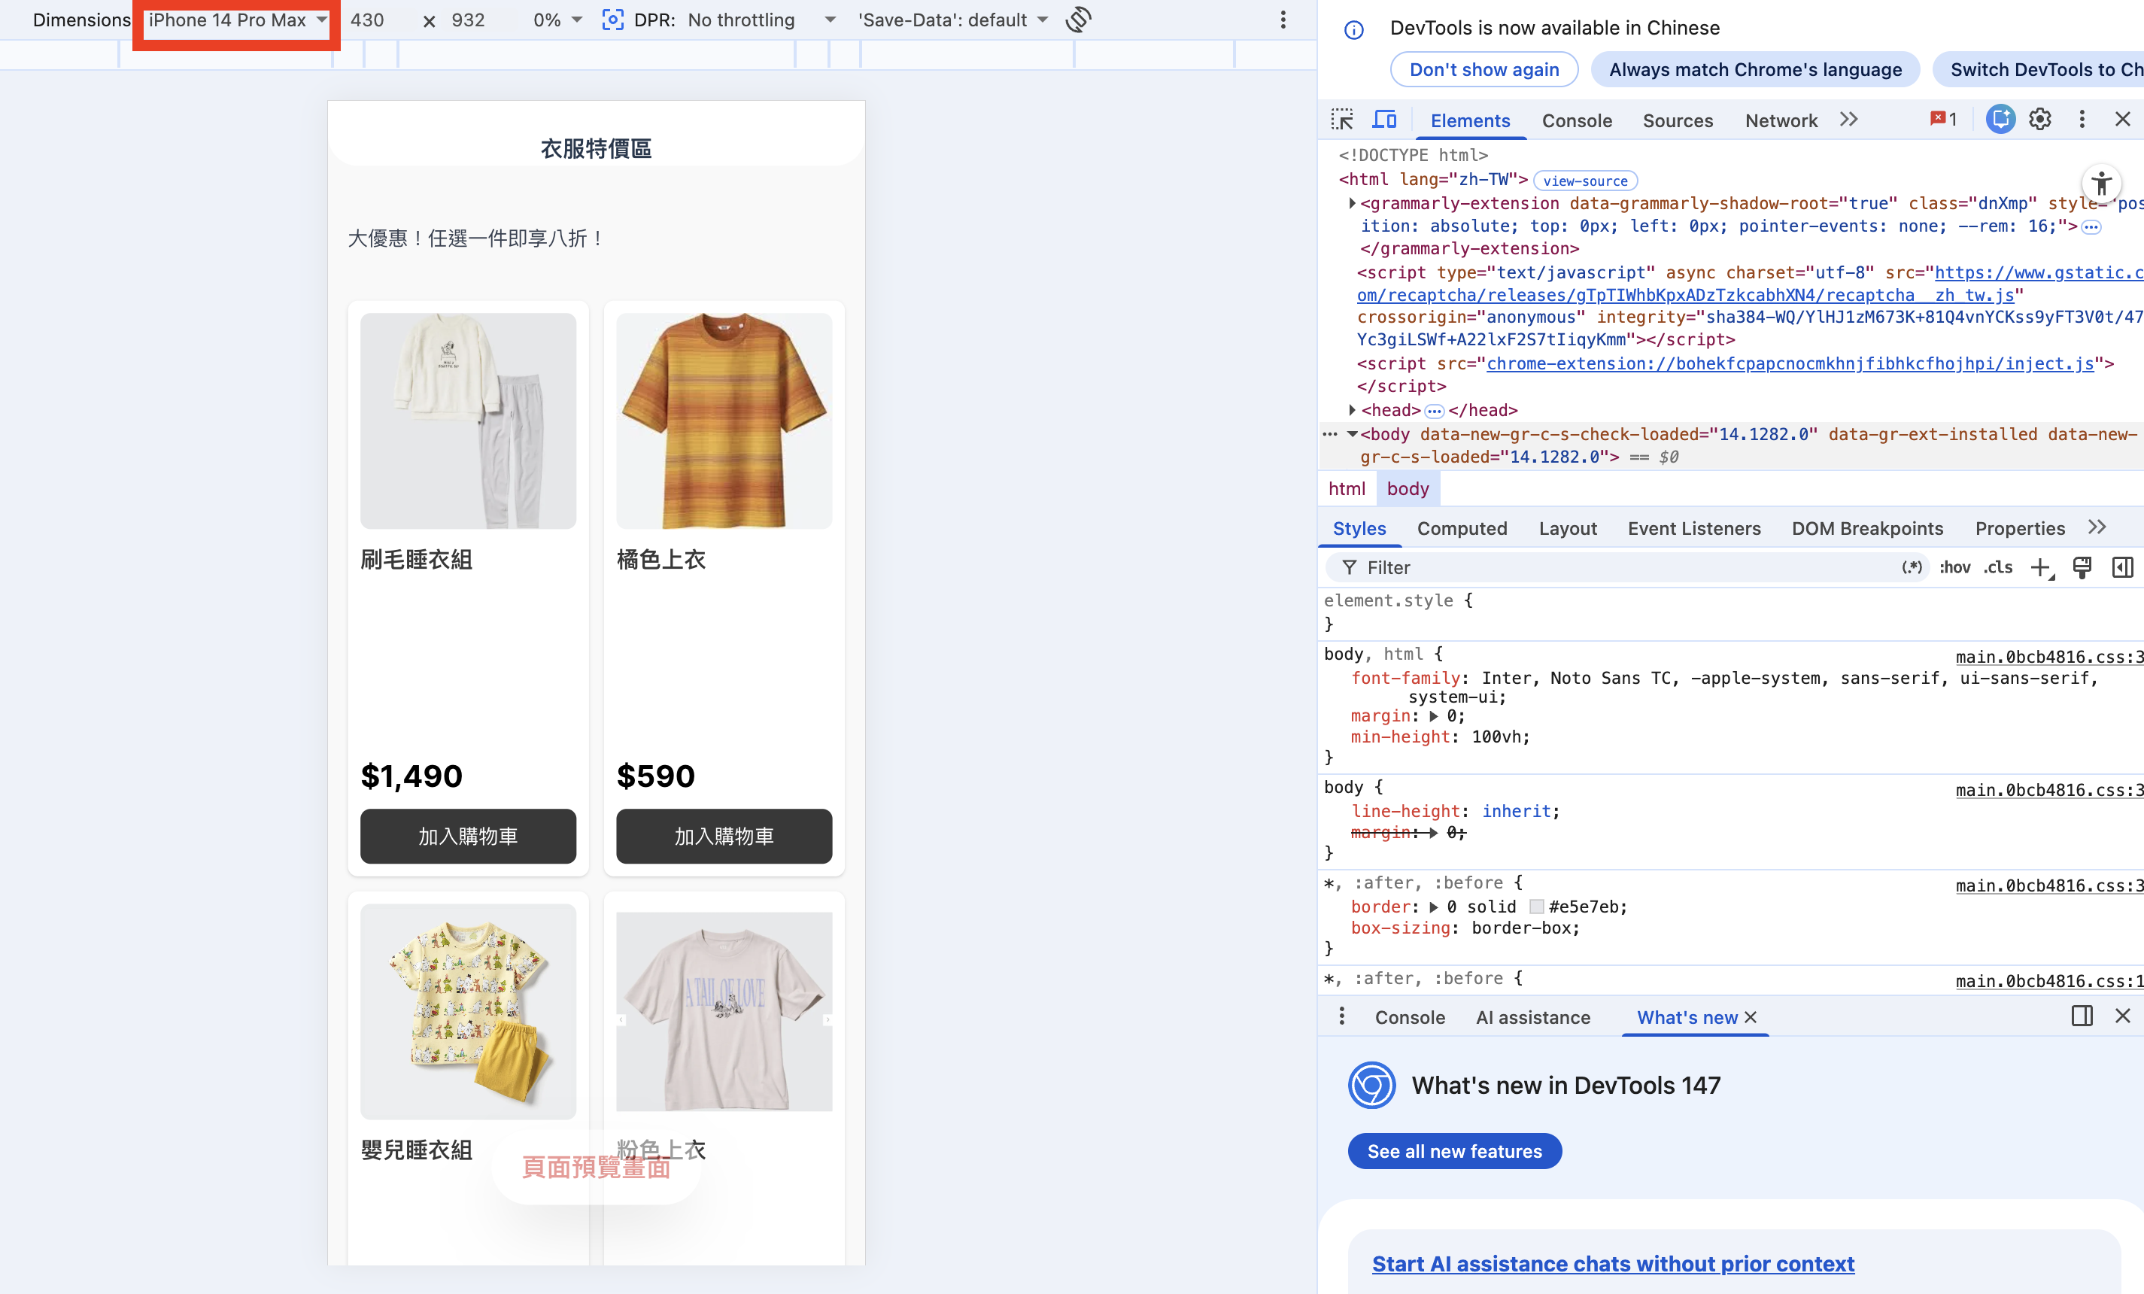2144x1294 pixels.
Task: Click the rotate screen orientation icon
Action: tap(1078, 20)
